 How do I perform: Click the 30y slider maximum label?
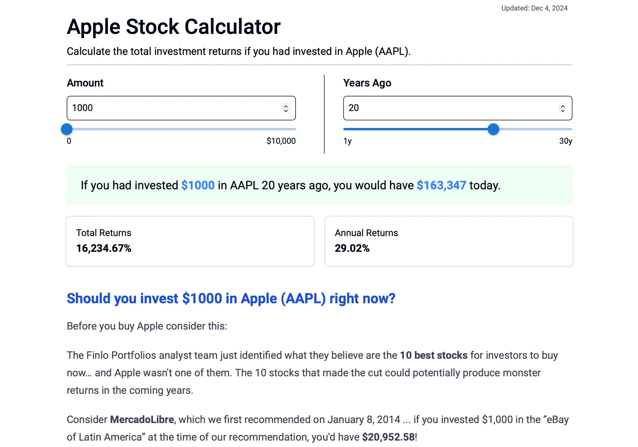(565, 141)
